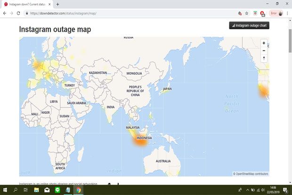The height and width of the screenshot is (195, 292).
Task: Click the KAZAKHSTAN label on the map
Action: pos(98,73)
